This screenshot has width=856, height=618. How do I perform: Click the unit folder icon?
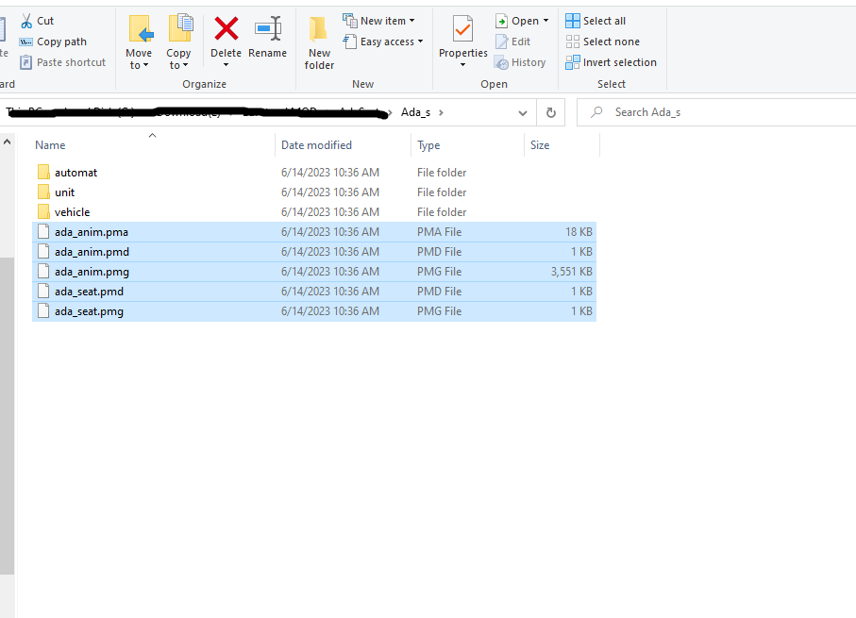(x=43, y=192)
